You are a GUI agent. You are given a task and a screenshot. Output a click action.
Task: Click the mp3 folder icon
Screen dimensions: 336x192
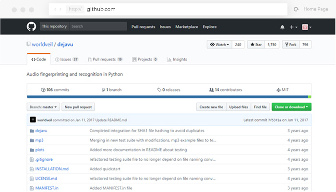click(32, 140)
